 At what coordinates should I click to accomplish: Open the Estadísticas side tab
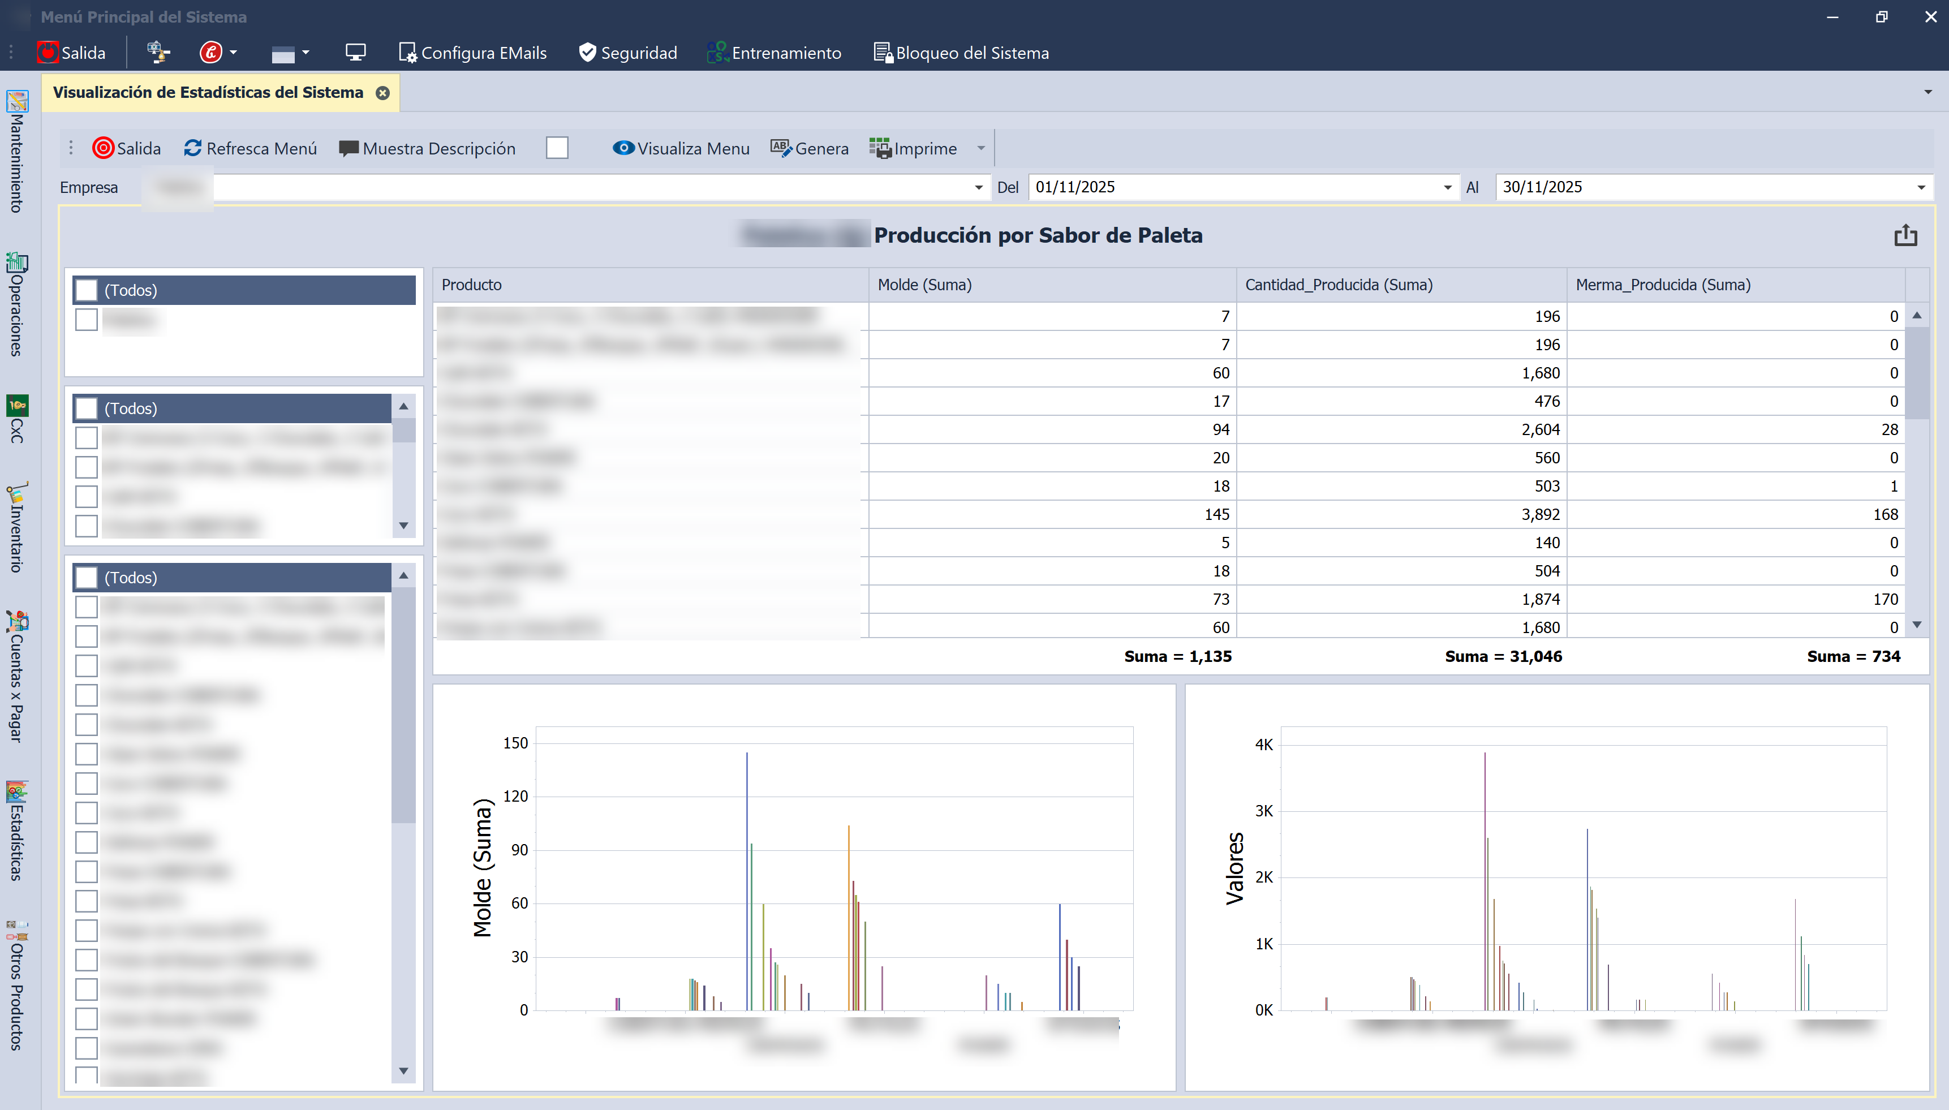pos(17,831)
